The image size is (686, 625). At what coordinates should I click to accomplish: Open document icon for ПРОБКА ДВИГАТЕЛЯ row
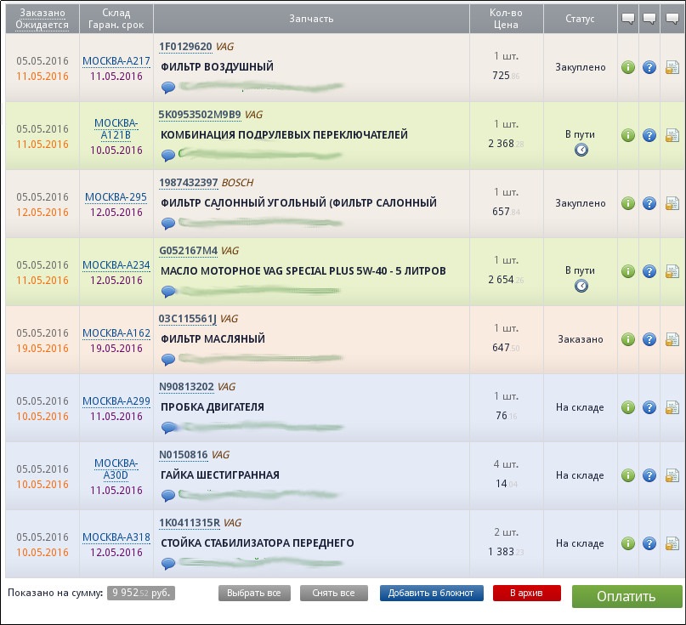tap(672, 407)
